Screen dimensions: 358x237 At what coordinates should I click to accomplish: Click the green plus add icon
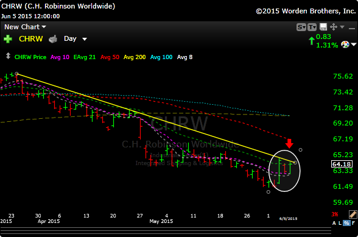point(8,39)
